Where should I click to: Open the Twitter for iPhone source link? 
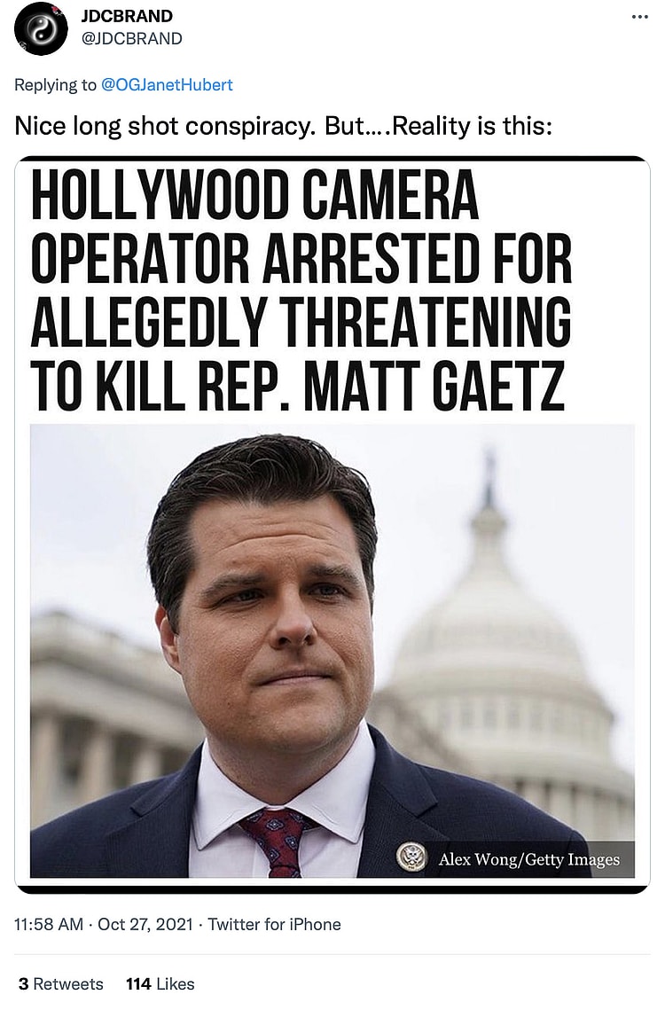click(275, 924)
